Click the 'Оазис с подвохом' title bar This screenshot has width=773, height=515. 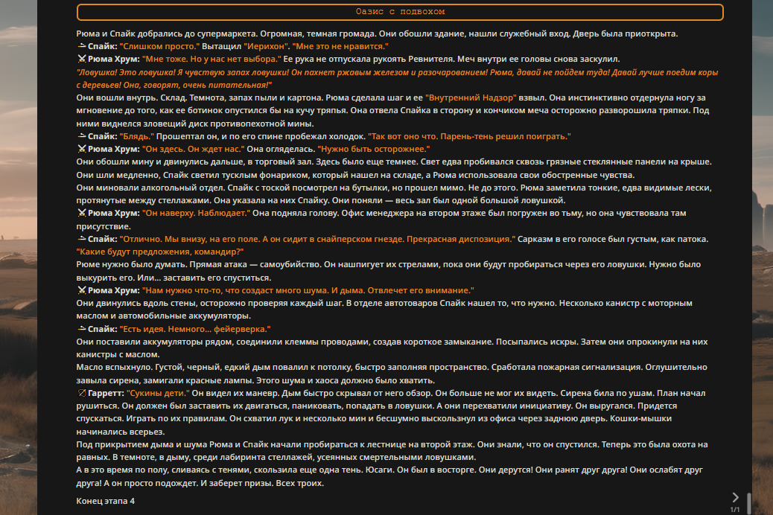click(x=400, y=12)
